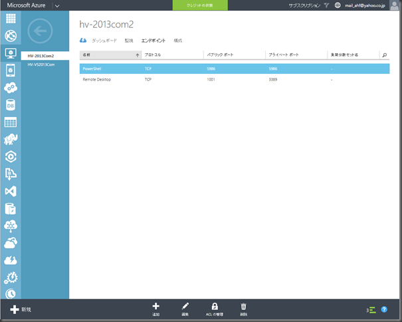Open the Cloud Services gear-cloud icon
This screenshot has width=402, height=322.
point(11,88)
